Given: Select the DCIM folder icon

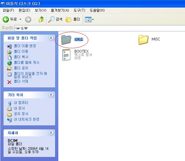Looking at the screenshot, I should click(x=66, y=40).
